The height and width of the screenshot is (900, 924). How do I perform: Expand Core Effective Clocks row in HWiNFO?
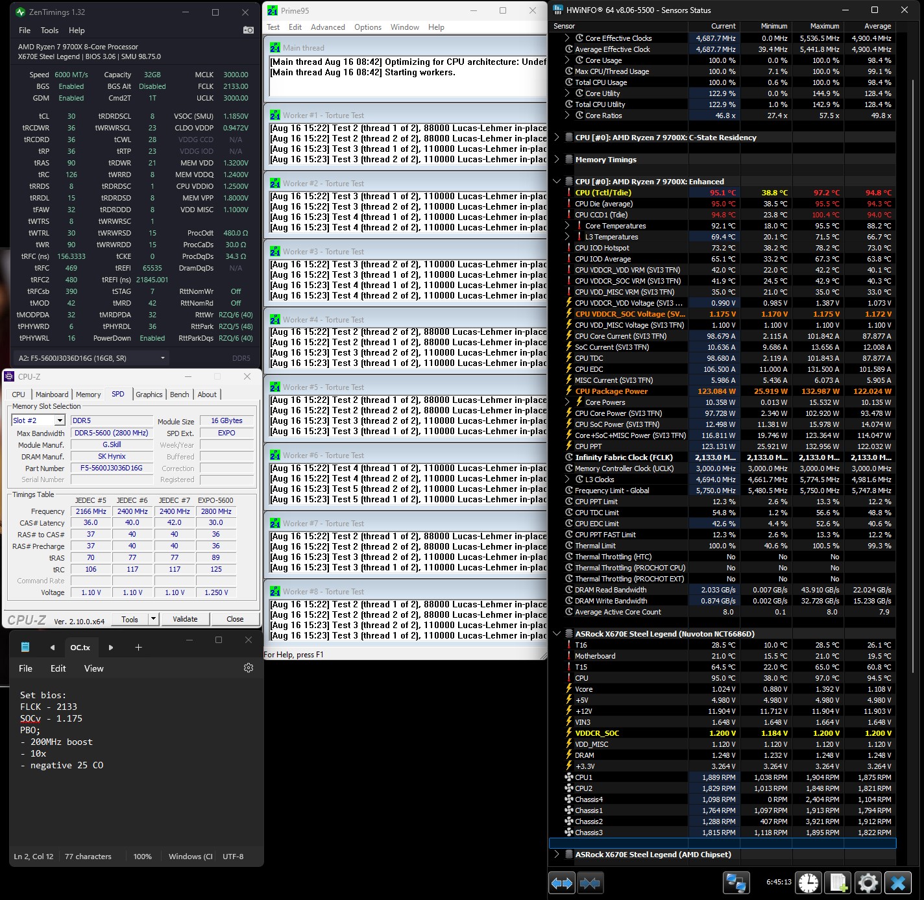[568, 38]
